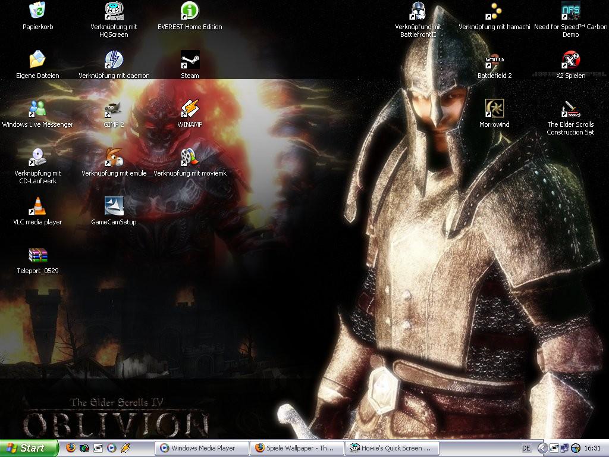The height and width of the screenshot is (457, 609).
Task: Launch Winamp from the quick launch bar
Action: [125, 448]
